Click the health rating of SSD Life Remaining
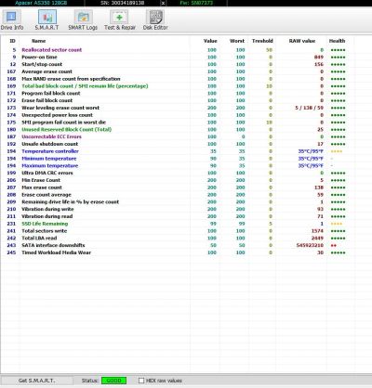 pos(337,224)
